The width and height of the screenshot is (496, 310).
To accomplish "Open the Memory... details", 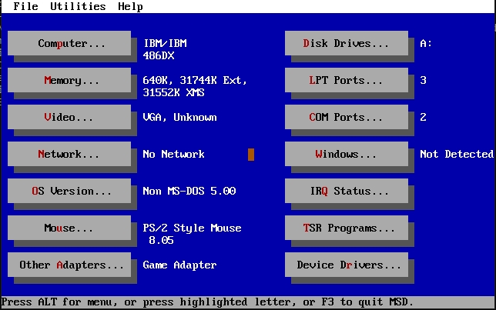I will (69, 80).
